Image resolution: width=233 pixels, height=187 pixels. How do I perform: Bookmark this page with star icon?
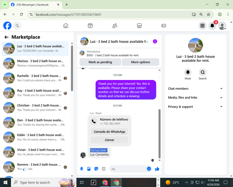(208, 14)
